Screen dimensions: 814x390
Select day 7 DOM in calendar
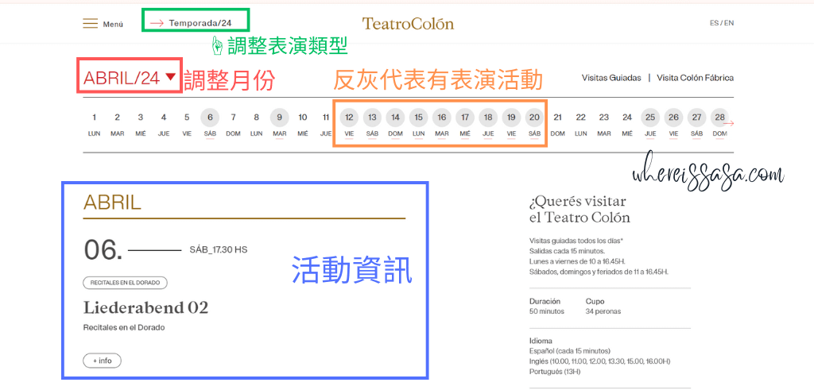point(233,125)
